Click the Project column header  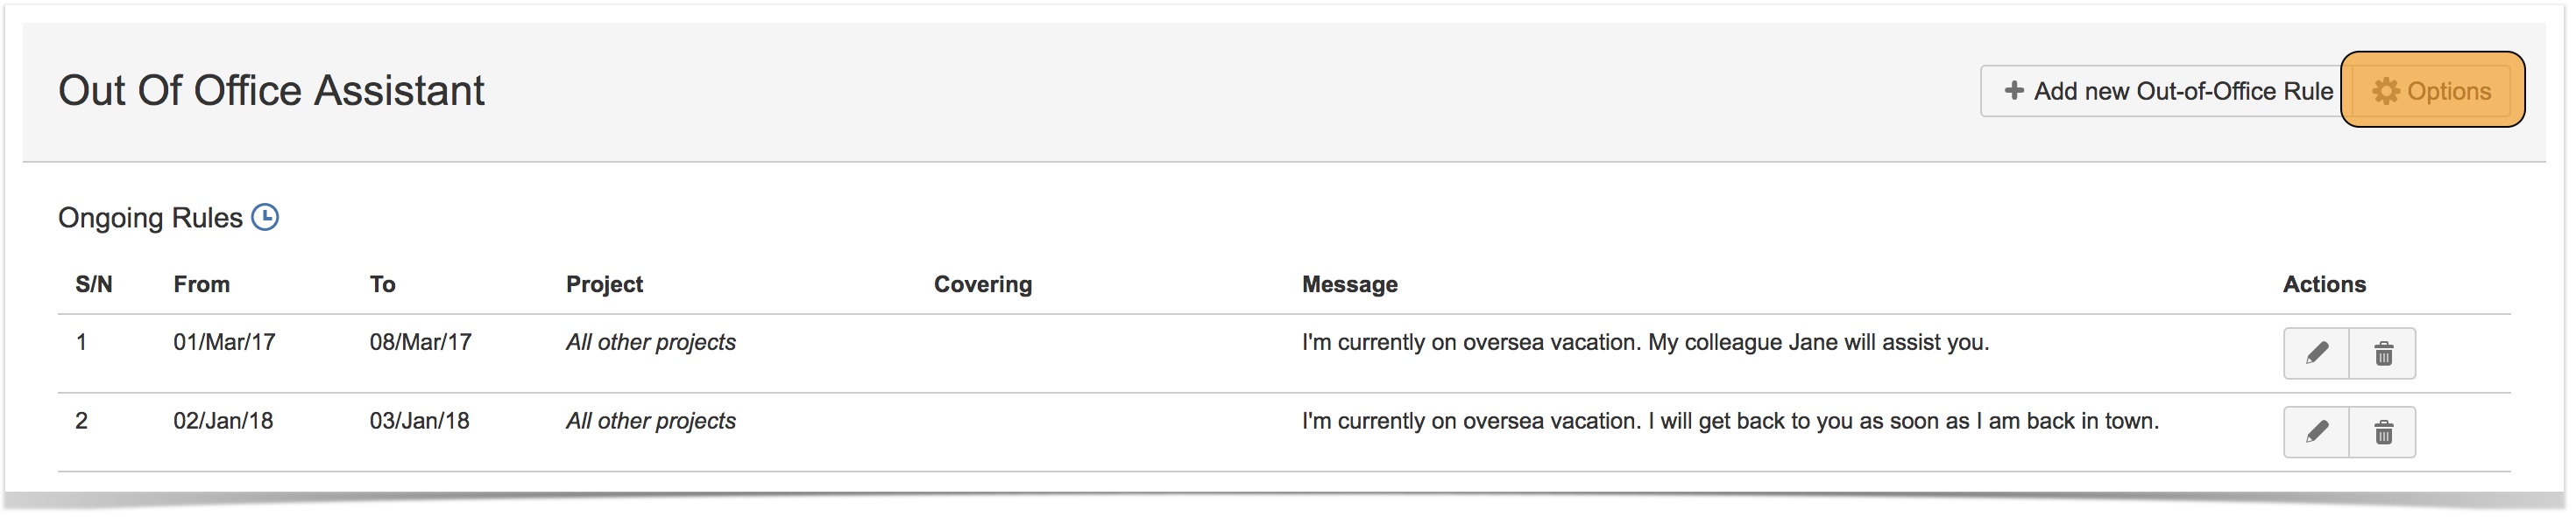[x=604, y=284]
